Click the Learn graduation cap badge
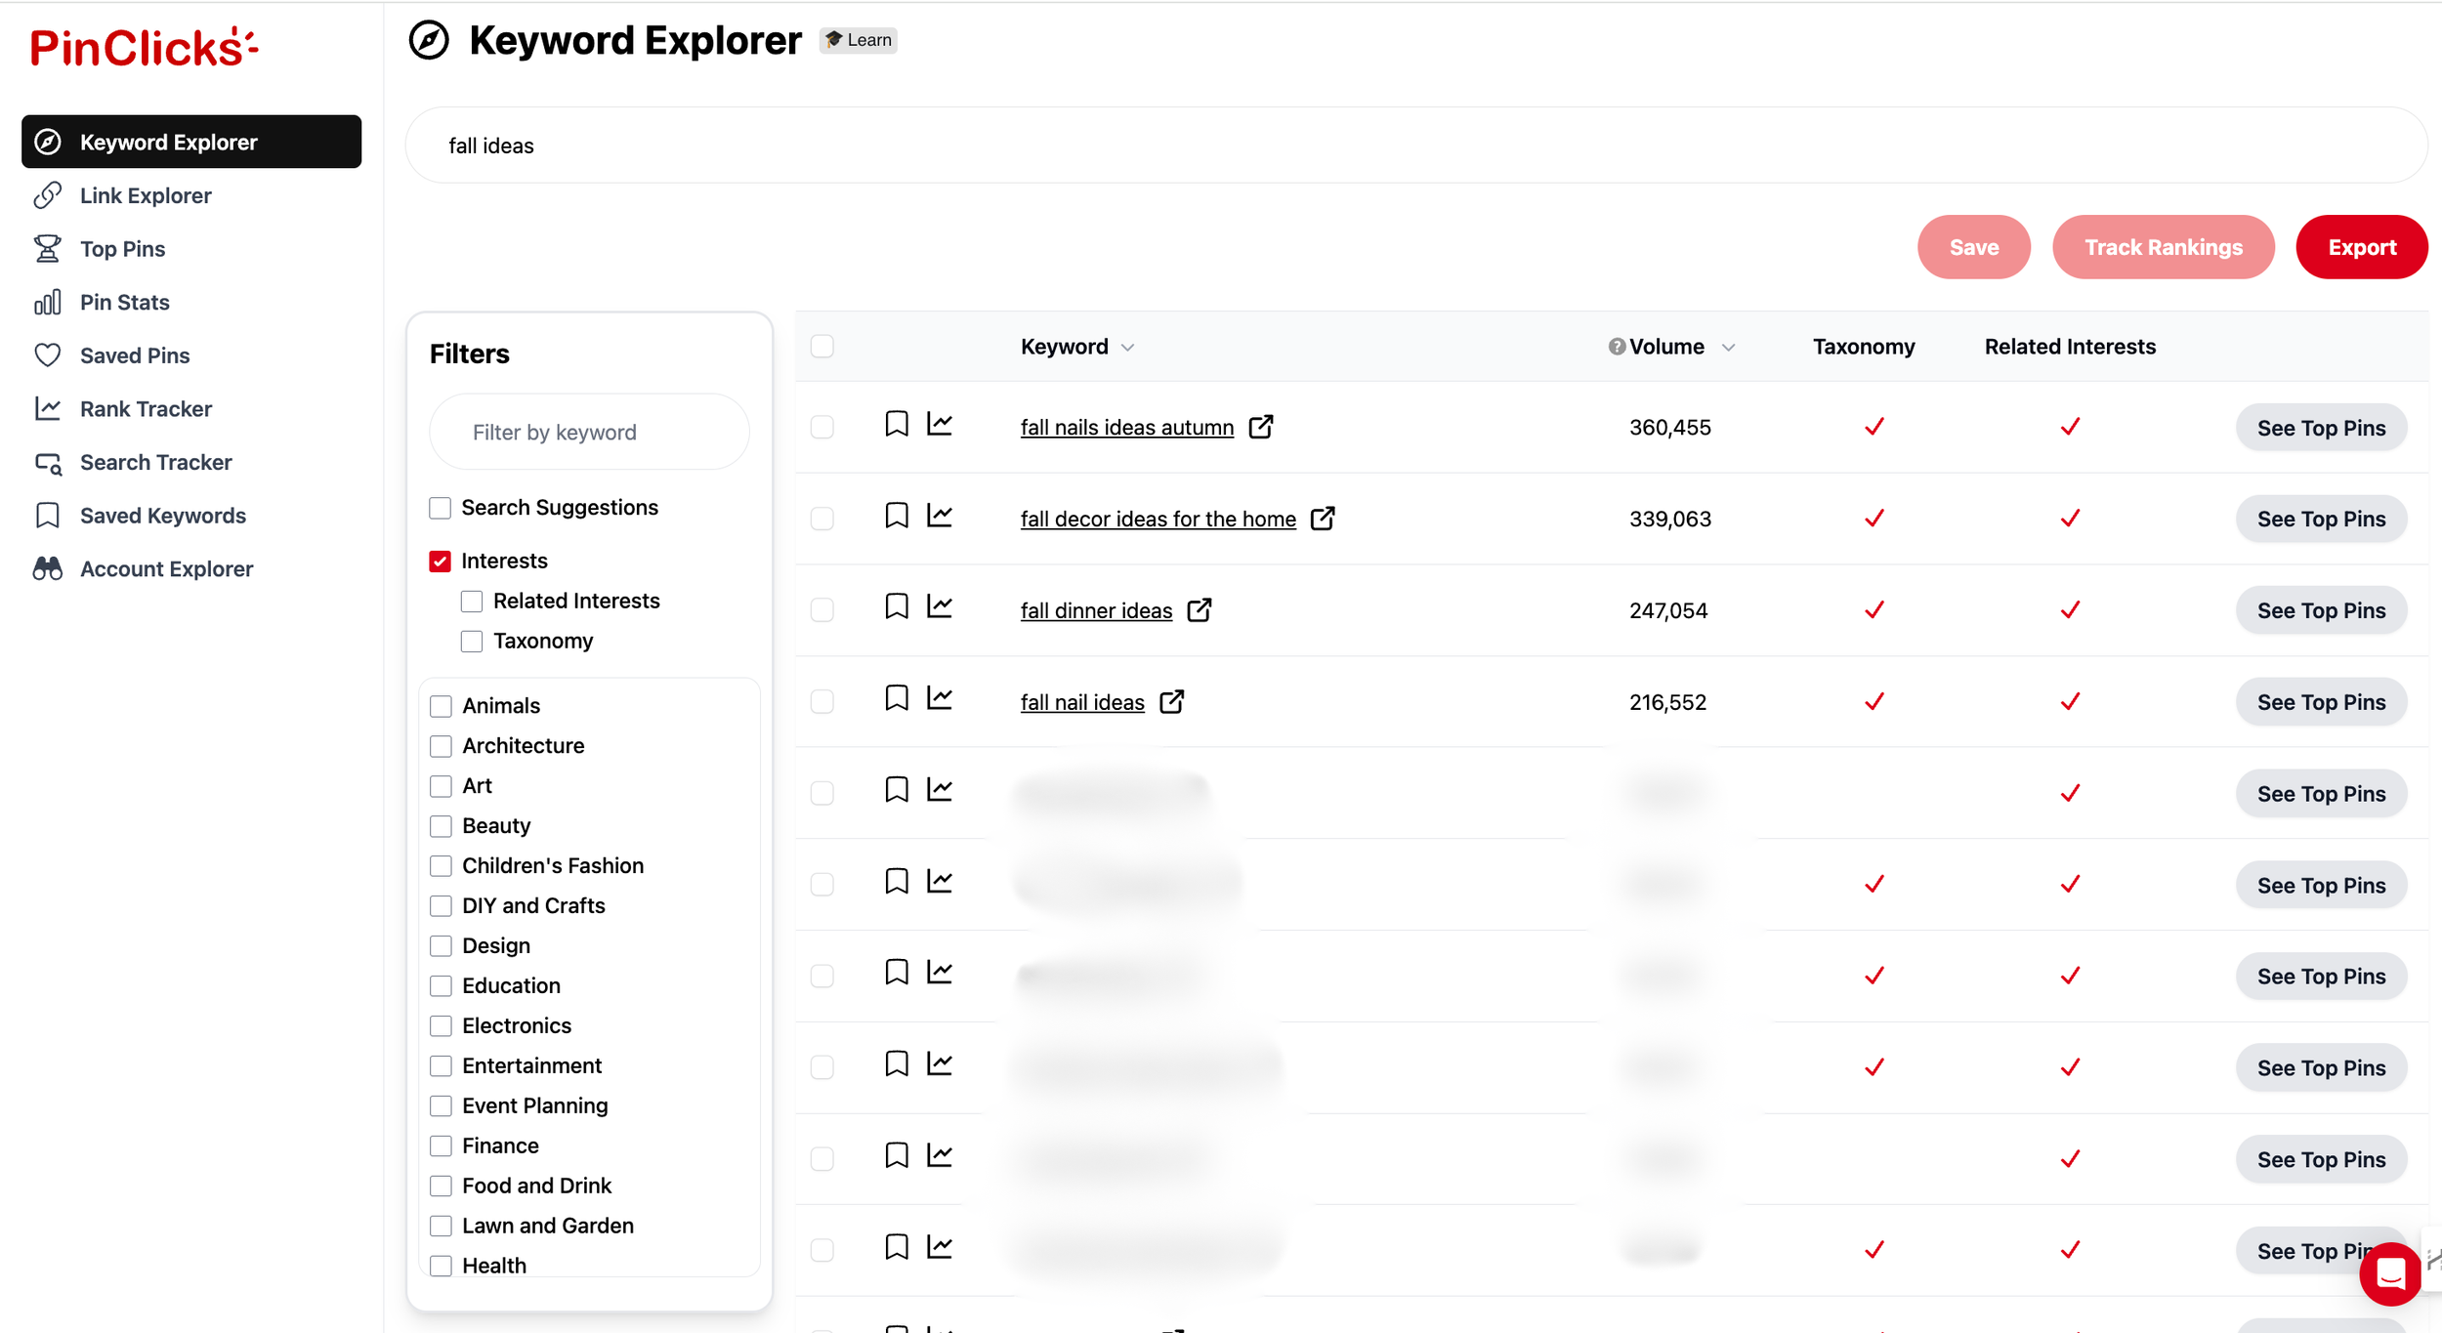 (x=858, y=40)
